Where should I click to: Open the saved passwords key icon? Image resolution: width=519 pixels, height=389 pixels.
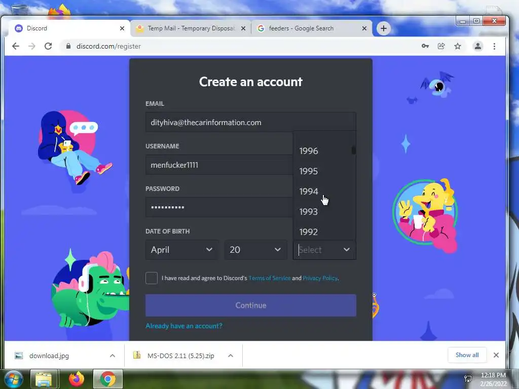click(425, 46)
